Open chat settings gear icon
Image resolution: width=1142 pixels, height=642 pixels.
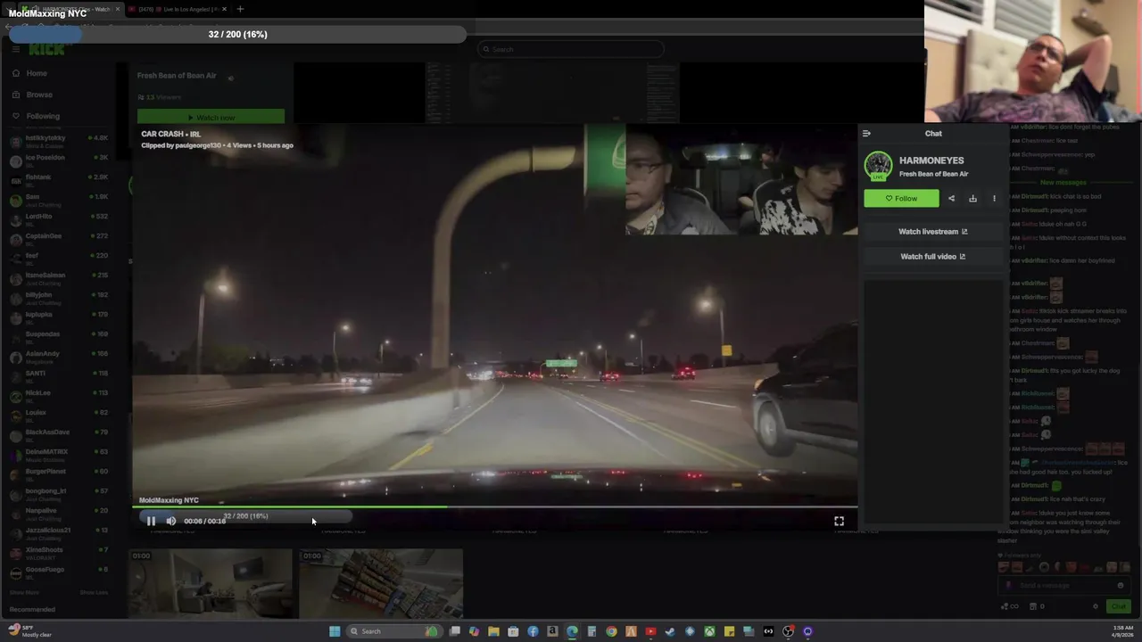1096,606
